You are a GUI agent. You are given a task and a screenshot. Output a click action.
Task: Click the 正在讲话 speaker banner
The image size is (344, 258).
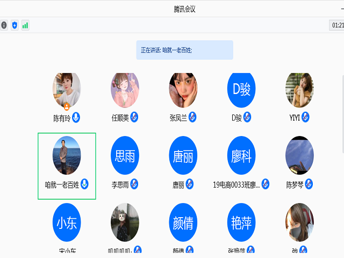(x=184, y=50)
